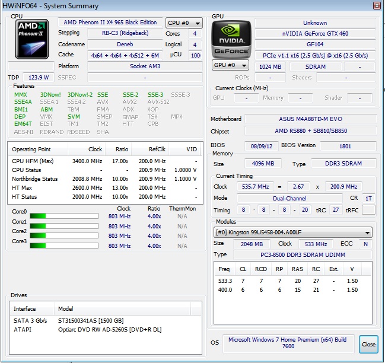This screenshot has width=385, height=363.
Task: Click the AVX-512 feature label
Action: tap(158, 102)
